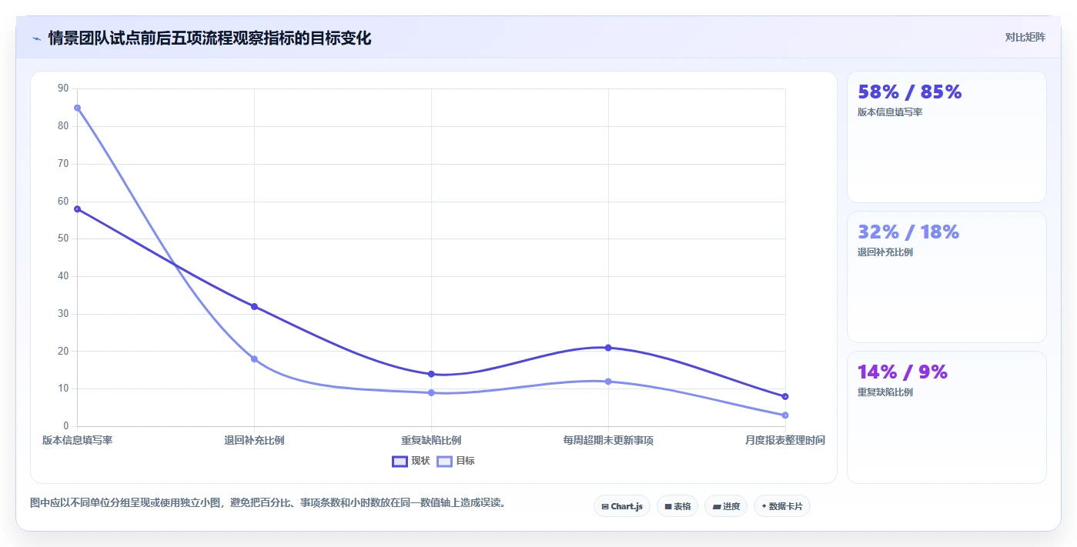The image size is (1077, 547).
Task: Click the x-axis label 月度报表整理时间
Action: point(785,441)
